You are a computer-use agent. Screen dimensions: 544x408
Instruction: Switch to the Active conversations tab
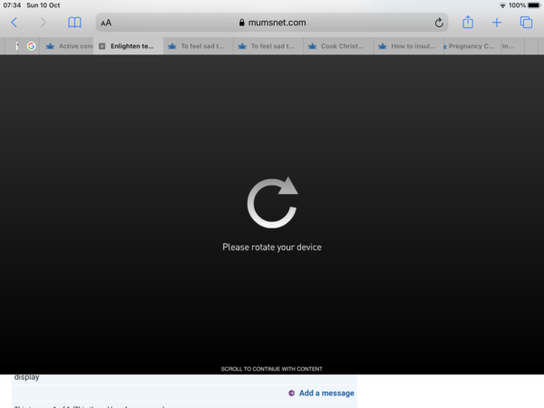click(66, 46)
